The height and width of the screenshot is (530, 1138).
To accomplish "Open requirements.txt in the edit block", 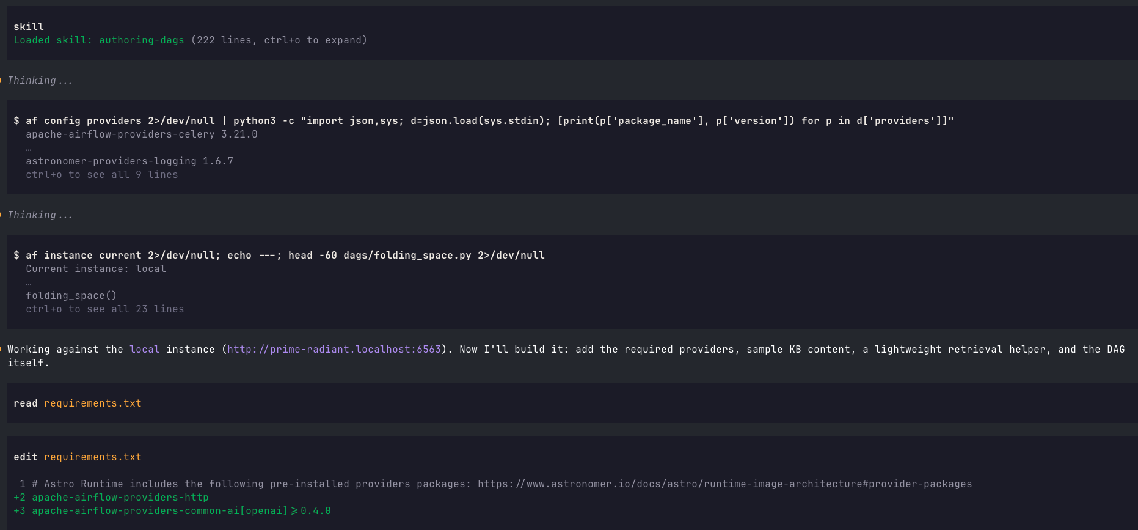I will 93,457.
